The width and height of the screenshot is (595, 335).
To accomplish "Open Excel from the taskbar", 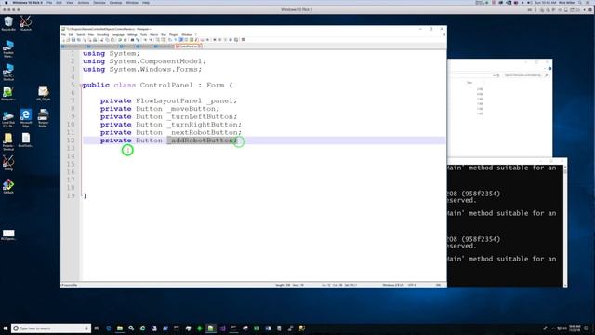I will coord(257,328).
